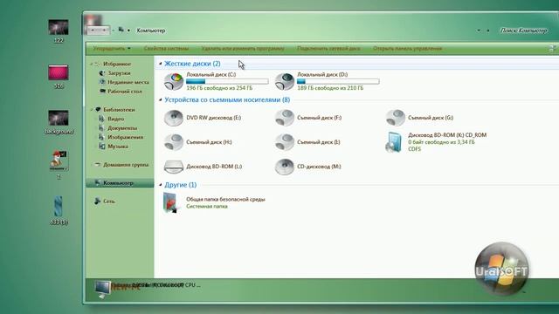Click Local Disk (D:) capacity bar
Image resolution: width=559 pixels, height=314 pixels.
coord(338,81)
